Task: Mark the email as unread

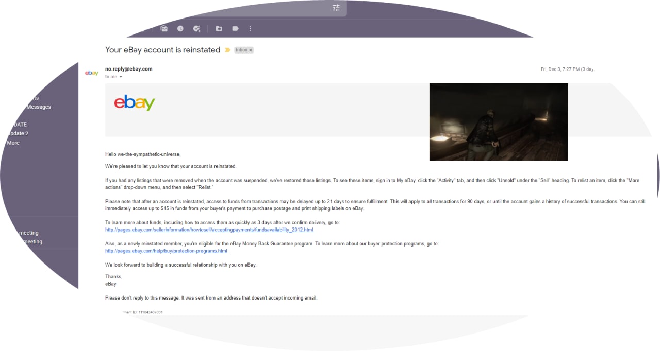Action: [x=164, y=29]
